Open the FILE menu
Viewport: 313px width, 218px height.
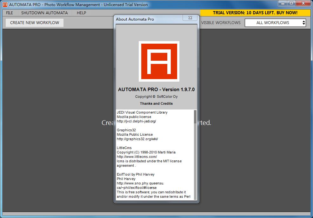[10, 13]
